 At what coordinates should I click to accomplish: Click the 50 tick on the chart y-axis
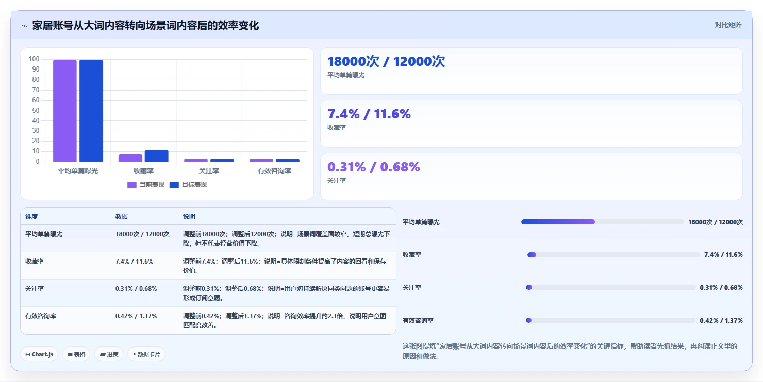(36, 111)
